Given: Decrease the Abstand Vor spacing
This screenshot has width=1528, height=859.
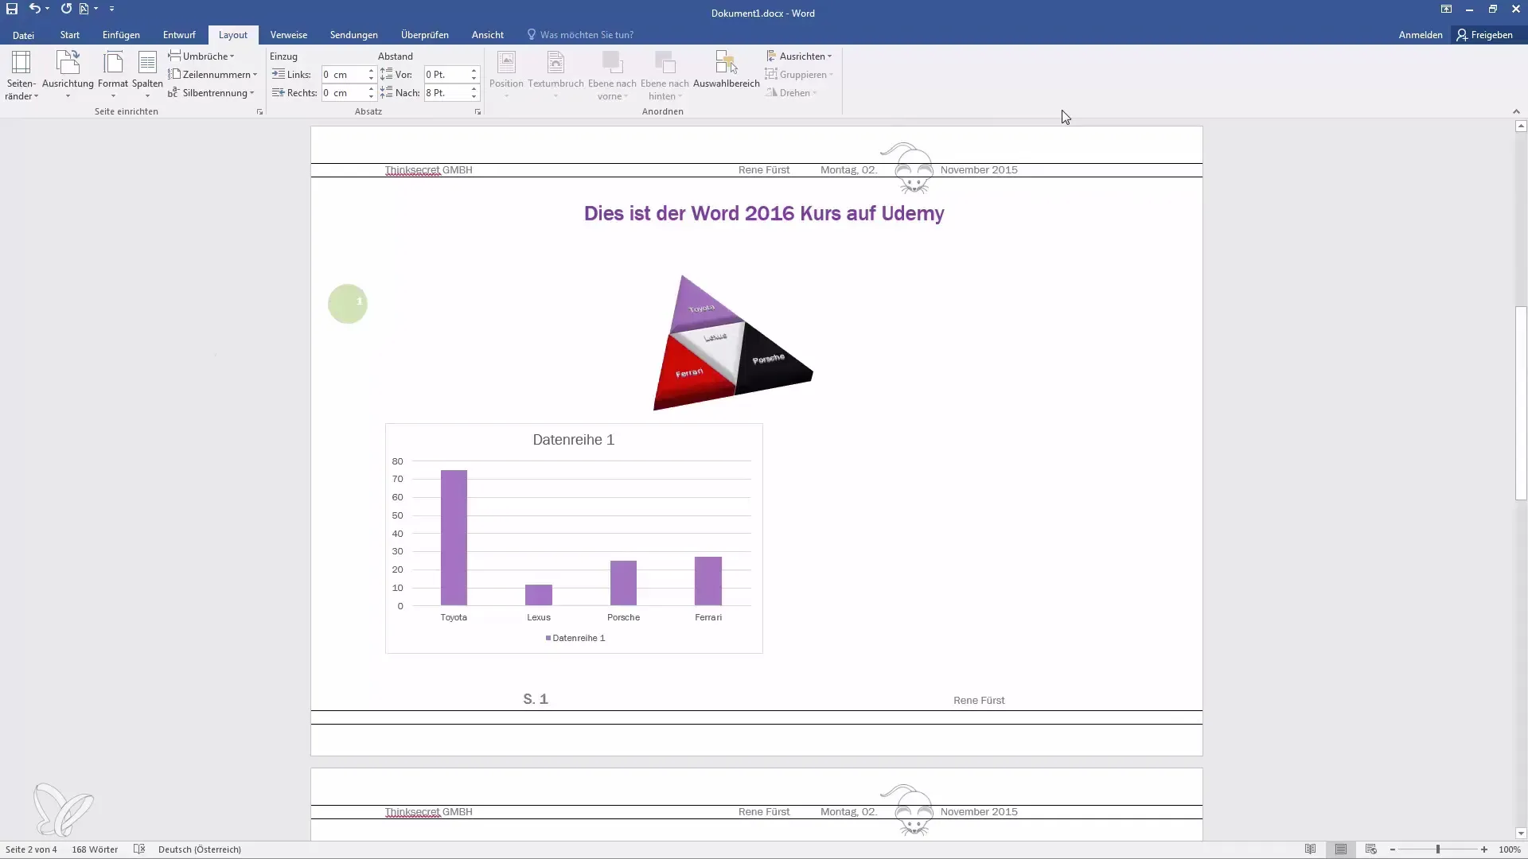Looking at the screenshot, I should 474,79.
